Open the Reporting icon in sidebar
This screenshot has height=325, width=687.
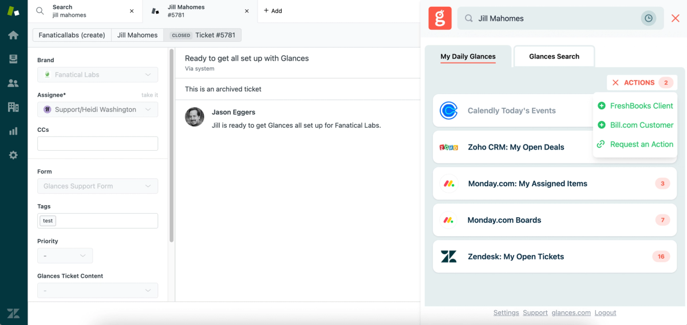pos(13,131)
